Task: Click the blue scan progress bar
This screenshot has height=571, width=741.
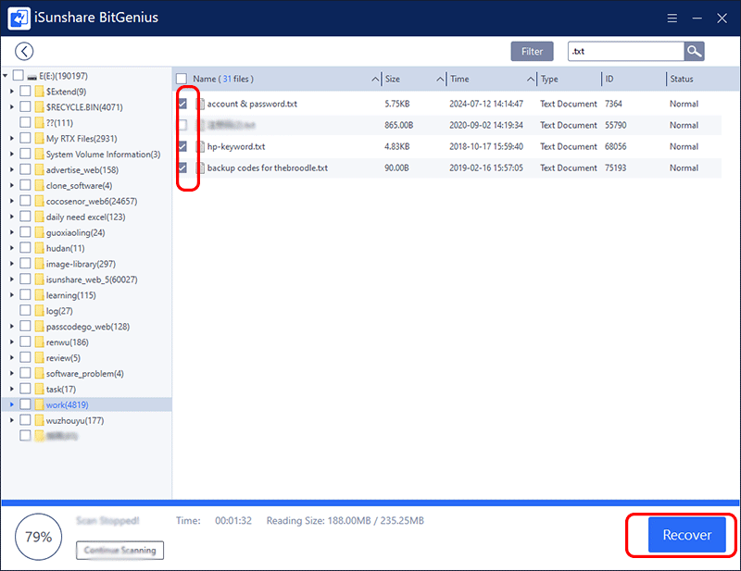Action: [x=370, y=503]
